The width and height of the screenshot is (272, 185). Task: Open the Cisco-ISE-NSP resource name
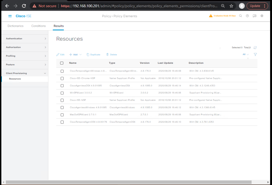[78, 100]
